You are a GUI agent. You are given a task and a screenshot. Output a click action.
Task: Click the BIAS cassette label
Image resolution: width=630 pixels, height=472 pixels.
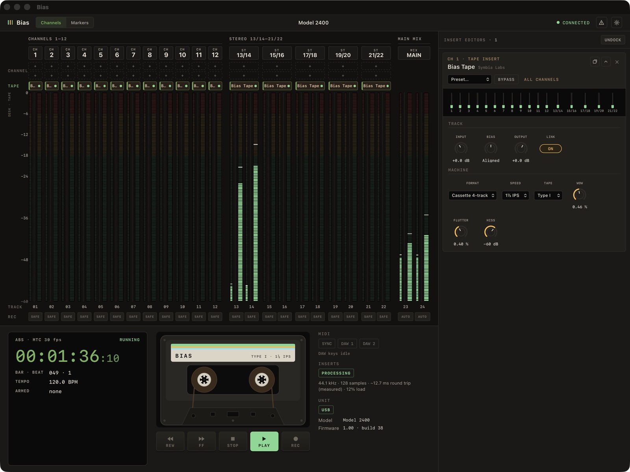(x=233, y=353)
